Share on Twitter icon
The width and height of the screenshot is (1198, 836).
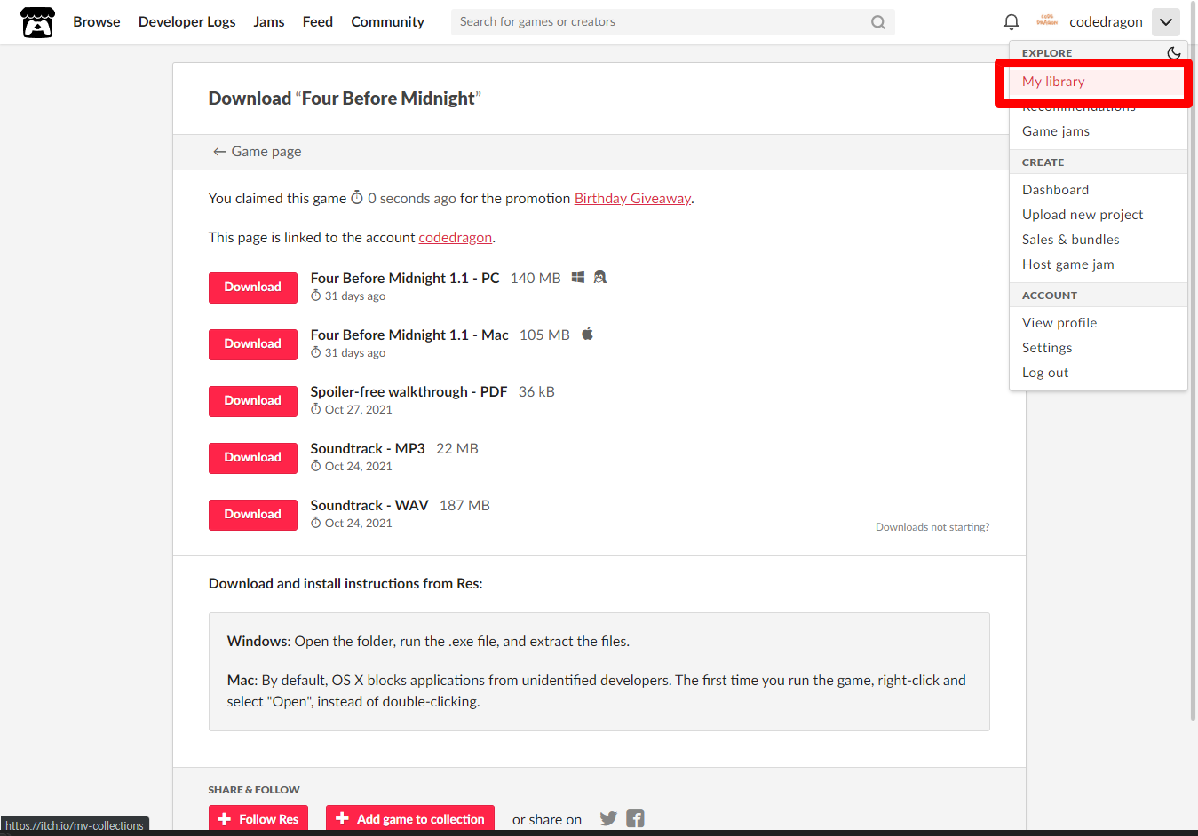(608, 818)
